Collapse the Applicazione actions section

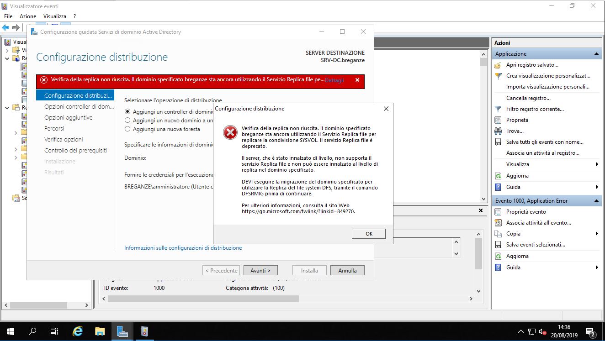click(x=596, y=54)
